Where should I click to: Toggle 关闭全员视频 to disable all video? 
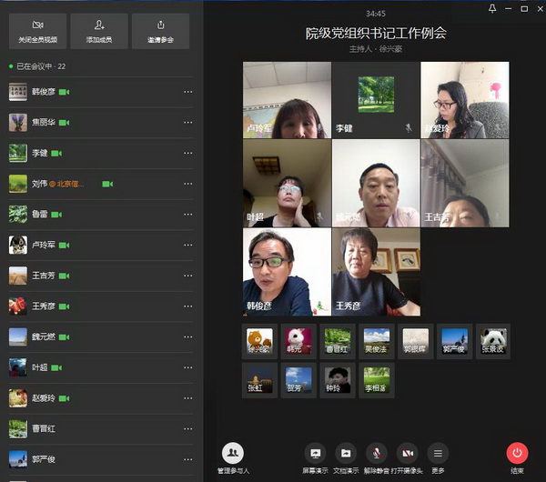37,31
